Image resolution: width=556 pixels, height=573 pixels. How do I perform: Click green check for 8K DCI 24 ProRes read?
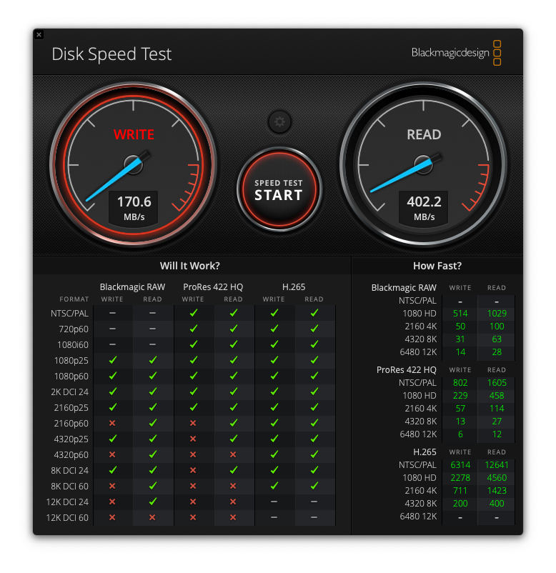[234, 469]
